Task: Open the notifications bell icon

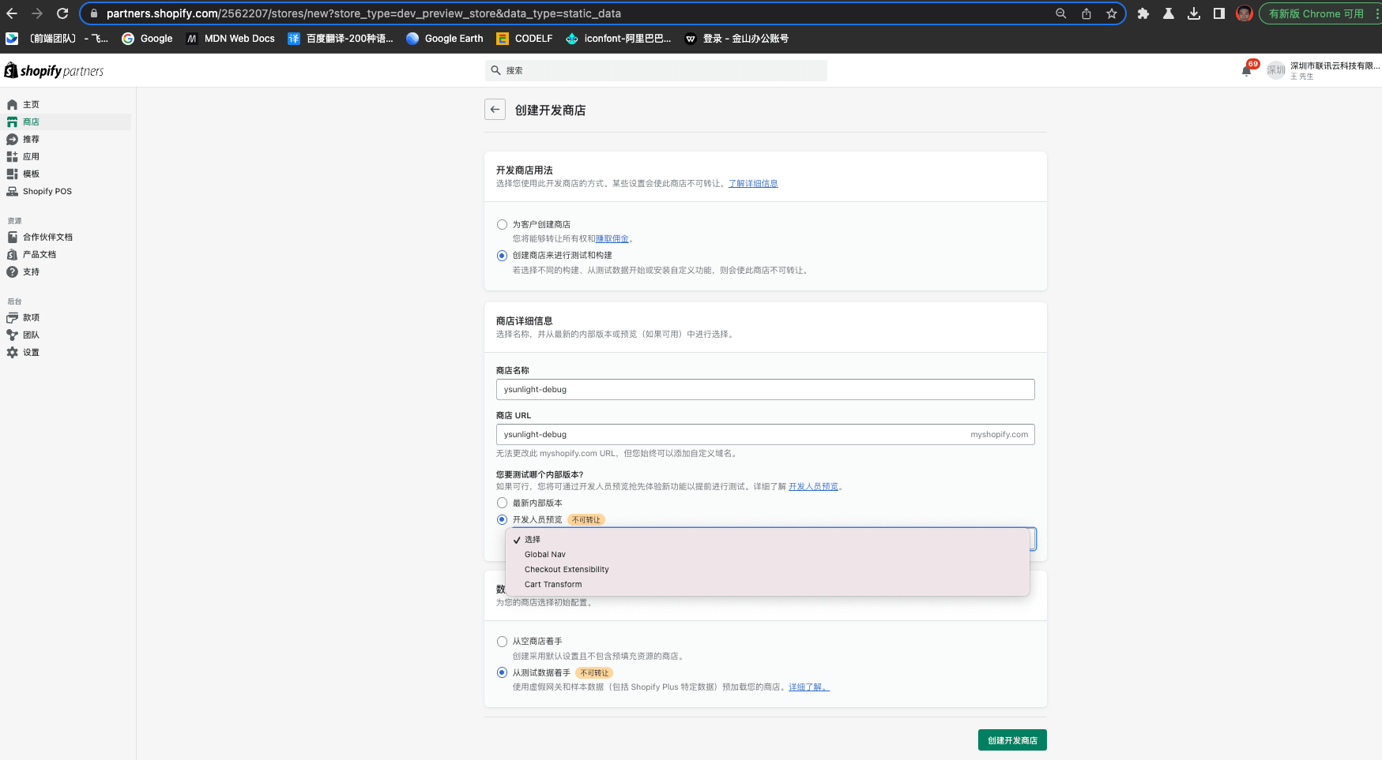Action: pos(1246,70)
